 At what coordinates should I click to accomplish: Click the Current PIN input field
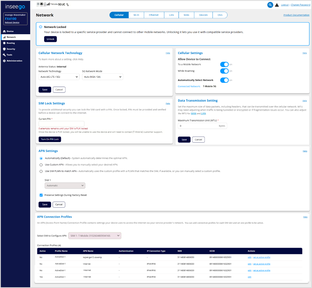pos(61,124)
